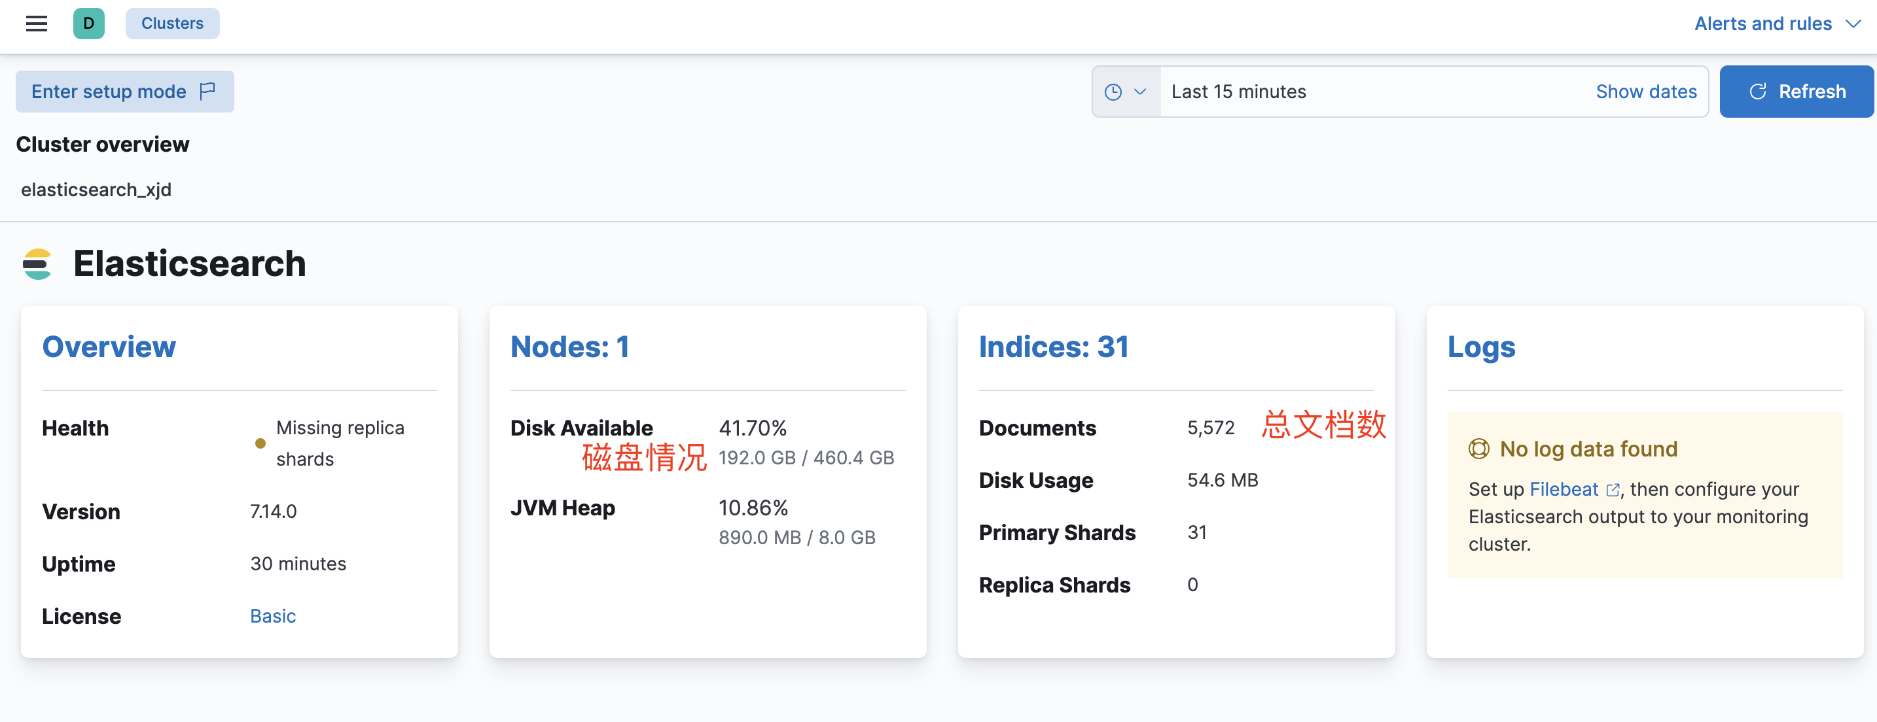Click the Elasticsearch section heading
The image size is (1877, 722).
click(x=189, y=264)
